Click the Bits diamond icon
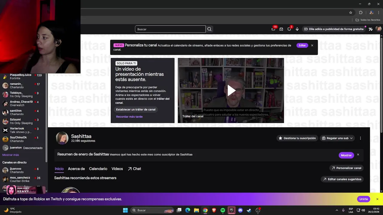Image resolution: width=383 pixels, height=215 pixels. coord(297,29)
